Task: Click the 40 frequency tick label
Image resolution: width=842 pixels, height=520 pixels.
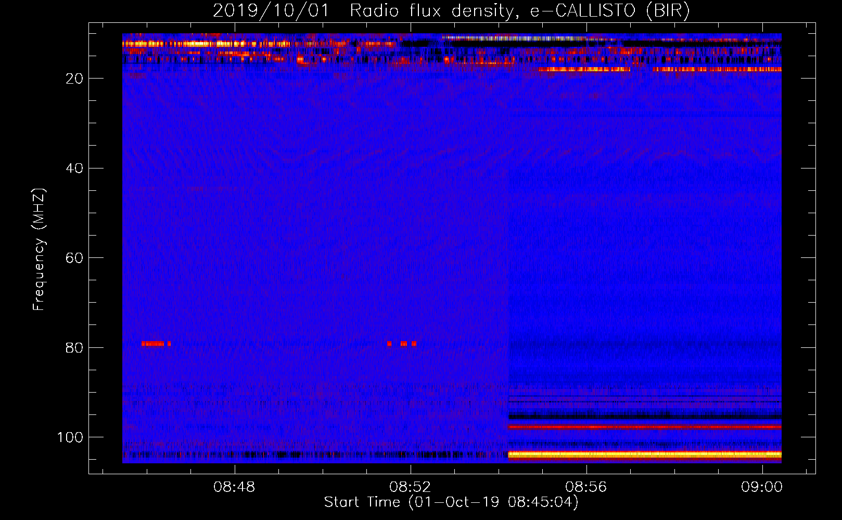Action: pyautogui.click(x=75, y=168)
